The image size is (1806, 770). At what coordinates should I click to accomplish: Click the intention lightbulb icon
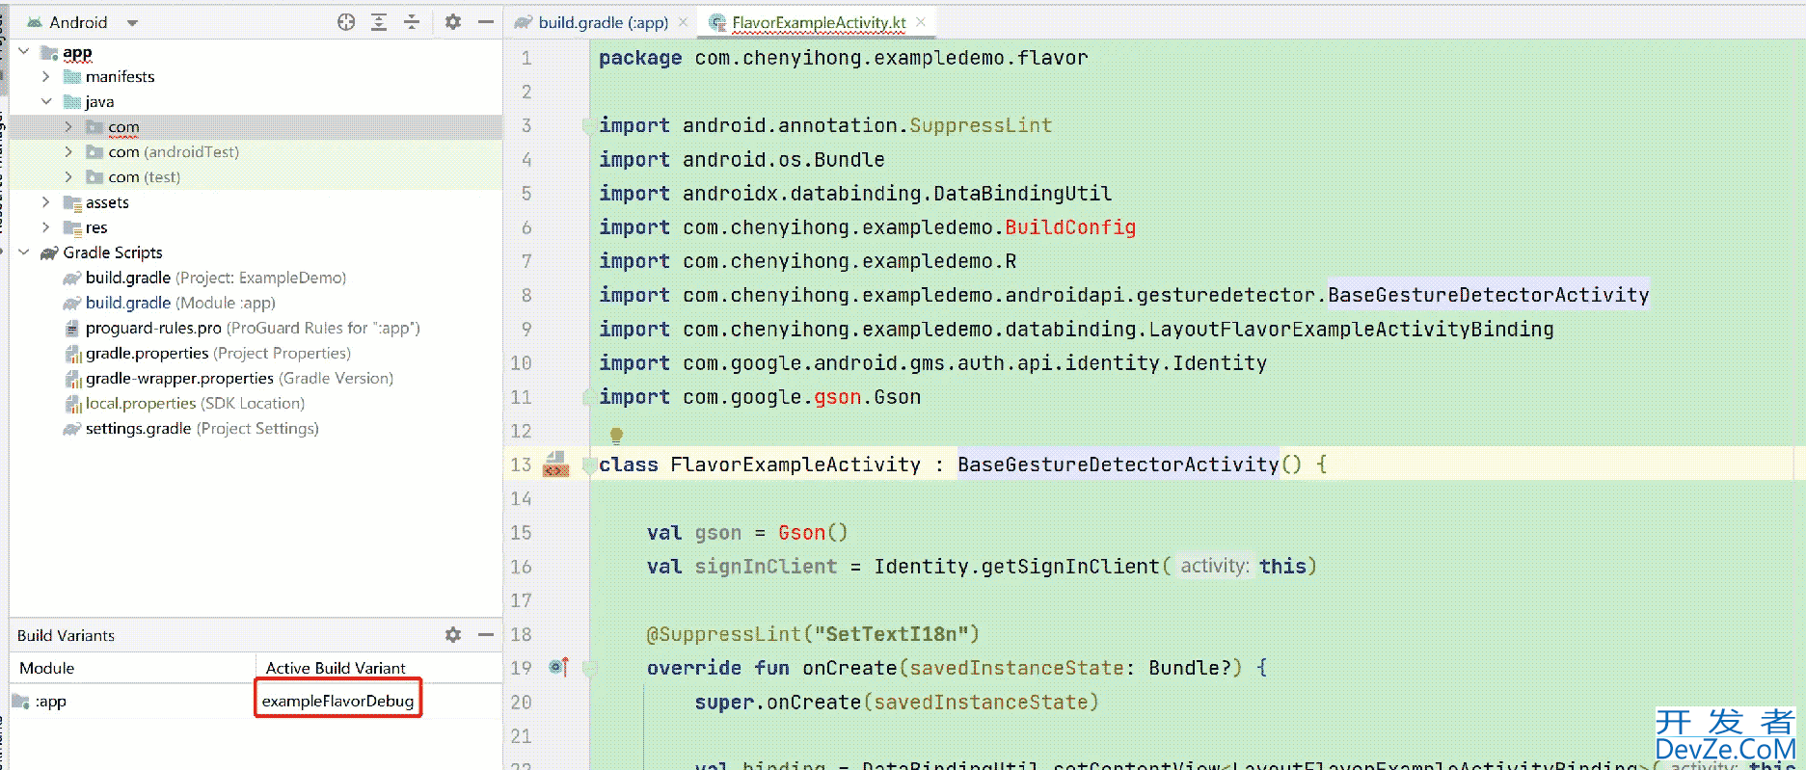(x=616, y=435)
